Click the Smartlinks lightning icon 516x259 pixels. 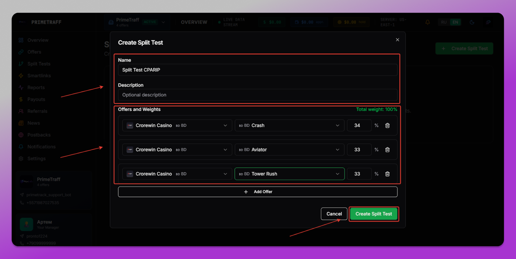coord(21,76)
